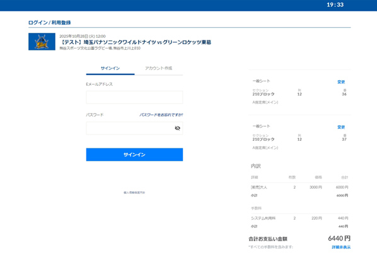
Task: Click 変更 for seat number 37
Action: [341, 127]
